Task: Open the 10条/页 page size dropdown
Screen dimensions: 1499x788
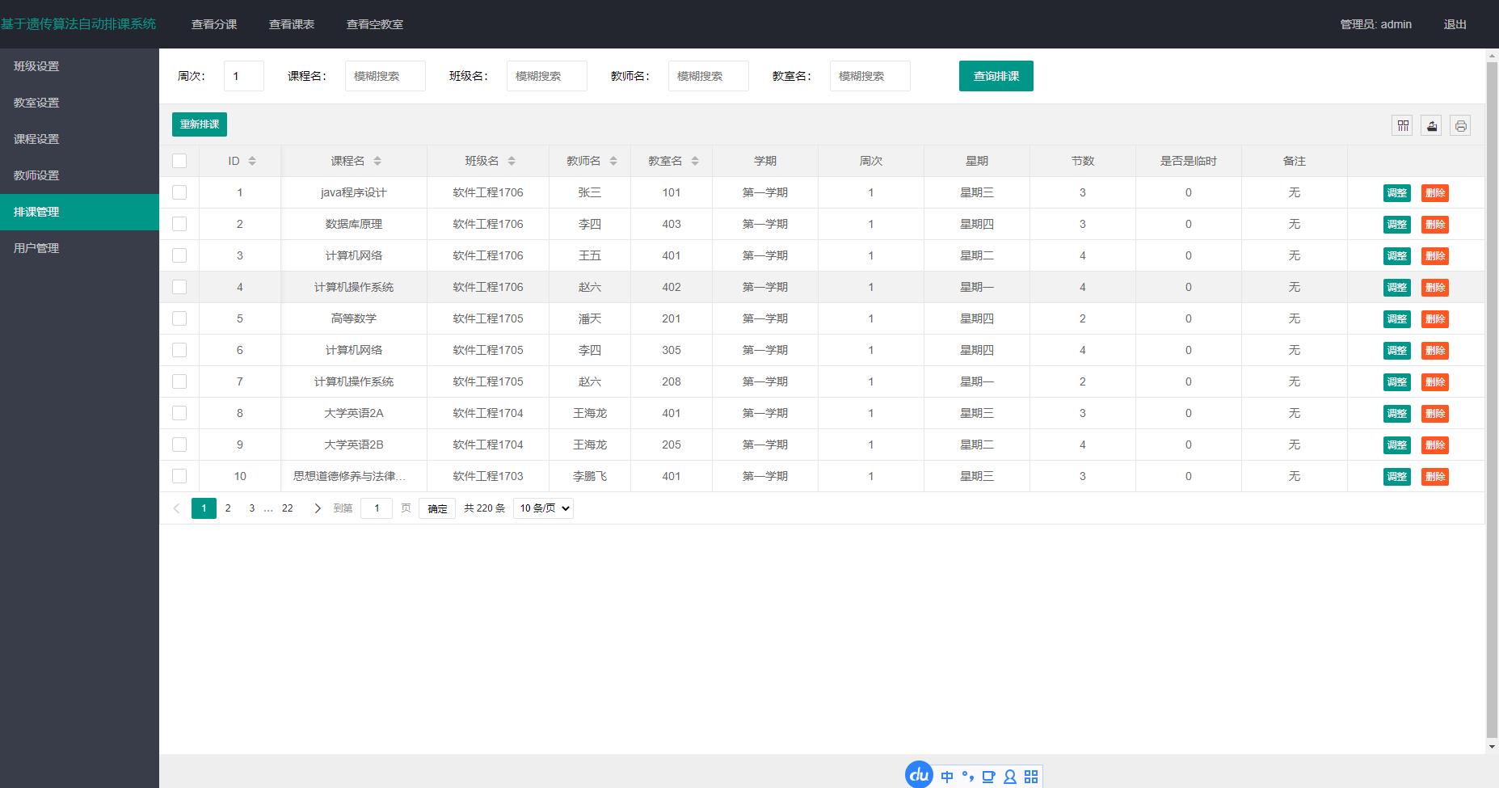Action: coord(543,508)
